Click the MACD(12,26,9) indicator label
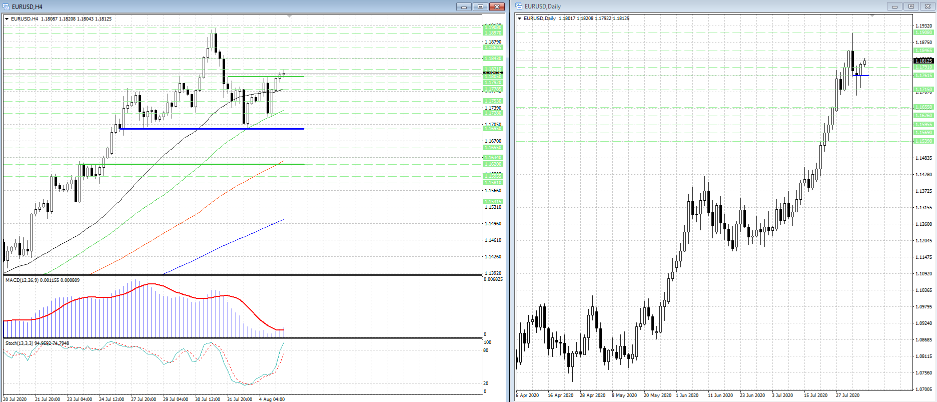 click(x=43, y=280)
